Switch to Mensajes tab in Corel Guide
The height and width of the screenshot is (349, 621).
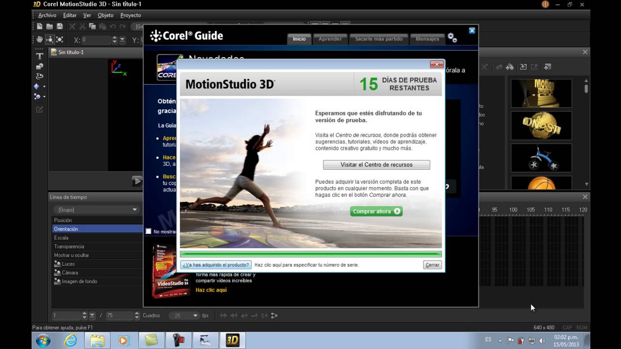tap(427, 39)
